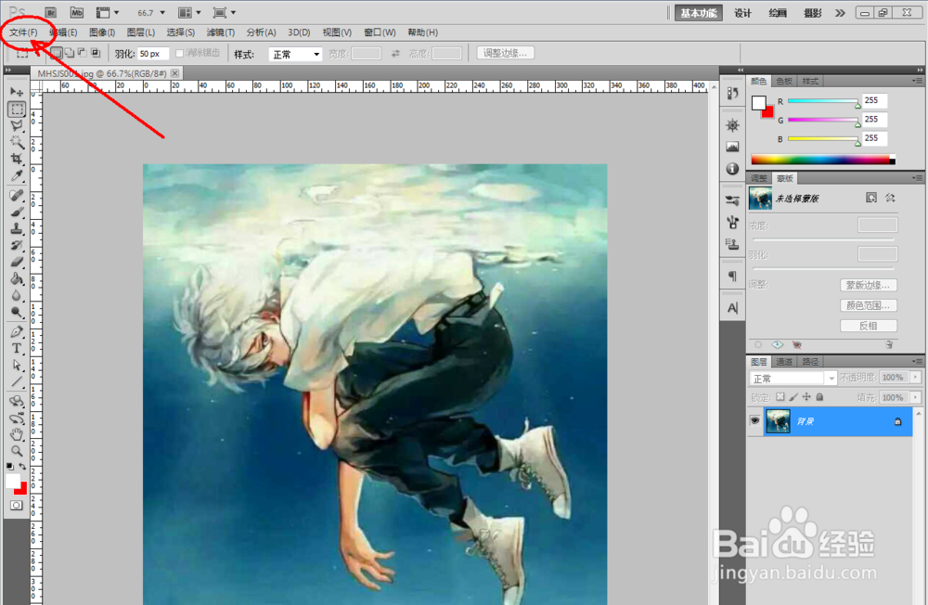Screen dimensions: 928x605
Task: Click the B channel slider
Action: (x=823, y=139)
